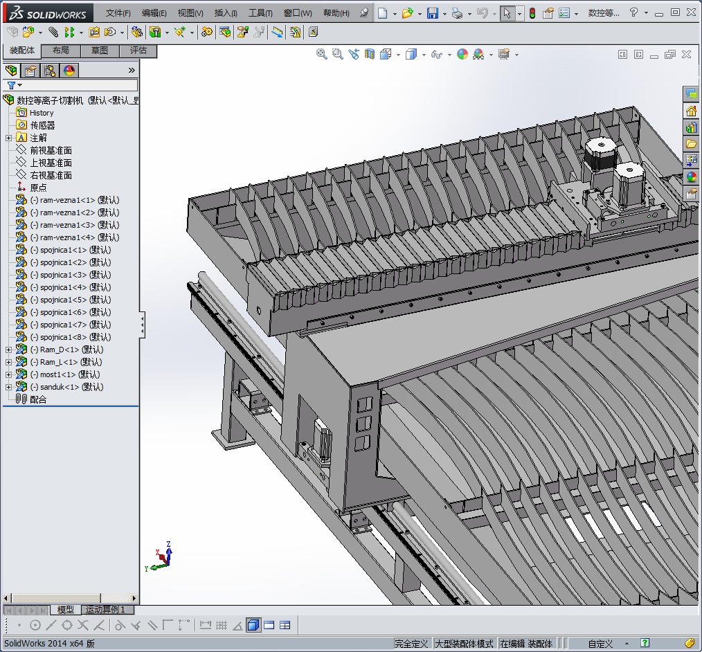The height and width of the screenshot is (652, 702).
Task: Toggle the two-view horizontal viewport layout
Action: [269, 625]
